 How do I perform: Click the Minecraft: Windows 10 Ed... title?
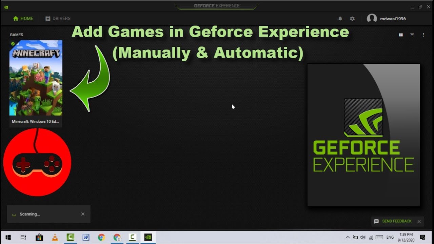(x=36, y=121)
